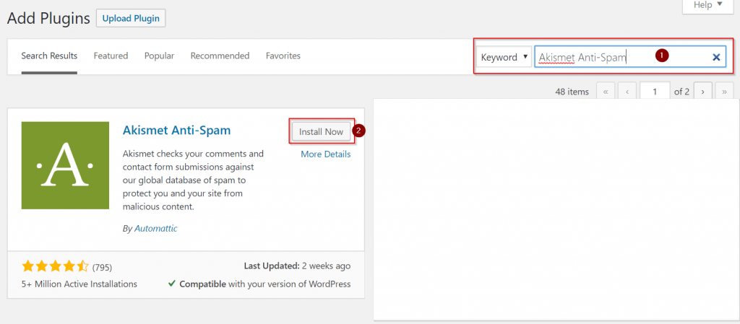
Task: Jump to last page of results
Action: (x=724, y=92)
